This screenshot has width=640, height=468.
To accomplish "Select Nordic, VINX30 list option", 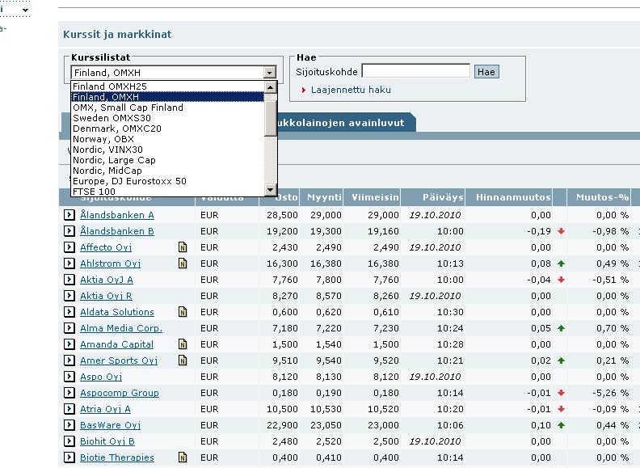I will click(168, 150).
